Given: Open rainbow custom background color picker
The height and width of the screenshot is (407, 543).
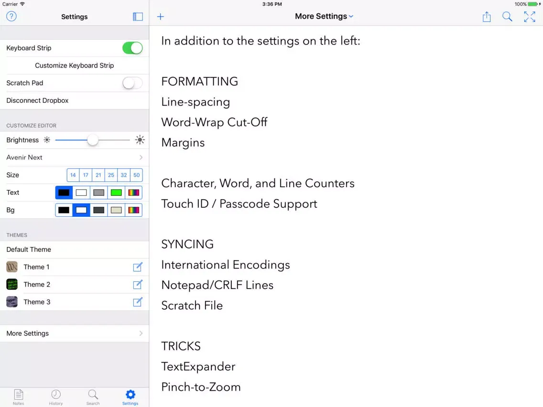Looking at the screenshot, I should [x=134, y=210].
